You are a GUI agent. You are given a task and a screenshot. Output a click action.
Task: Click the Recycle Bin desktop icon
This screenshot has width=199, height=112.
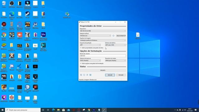point(4,4)
